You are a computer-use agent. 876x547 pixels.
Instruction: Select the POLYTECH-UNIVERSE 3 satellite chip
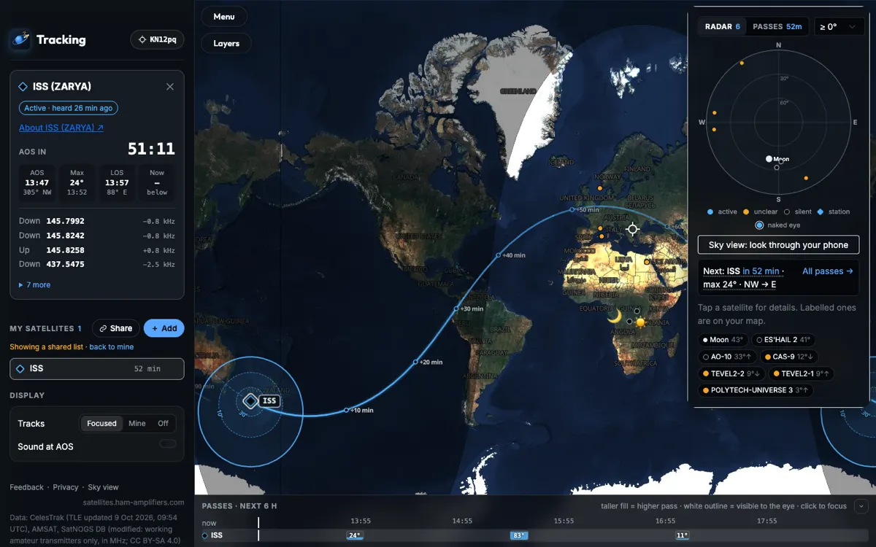[x=755, y=390]
